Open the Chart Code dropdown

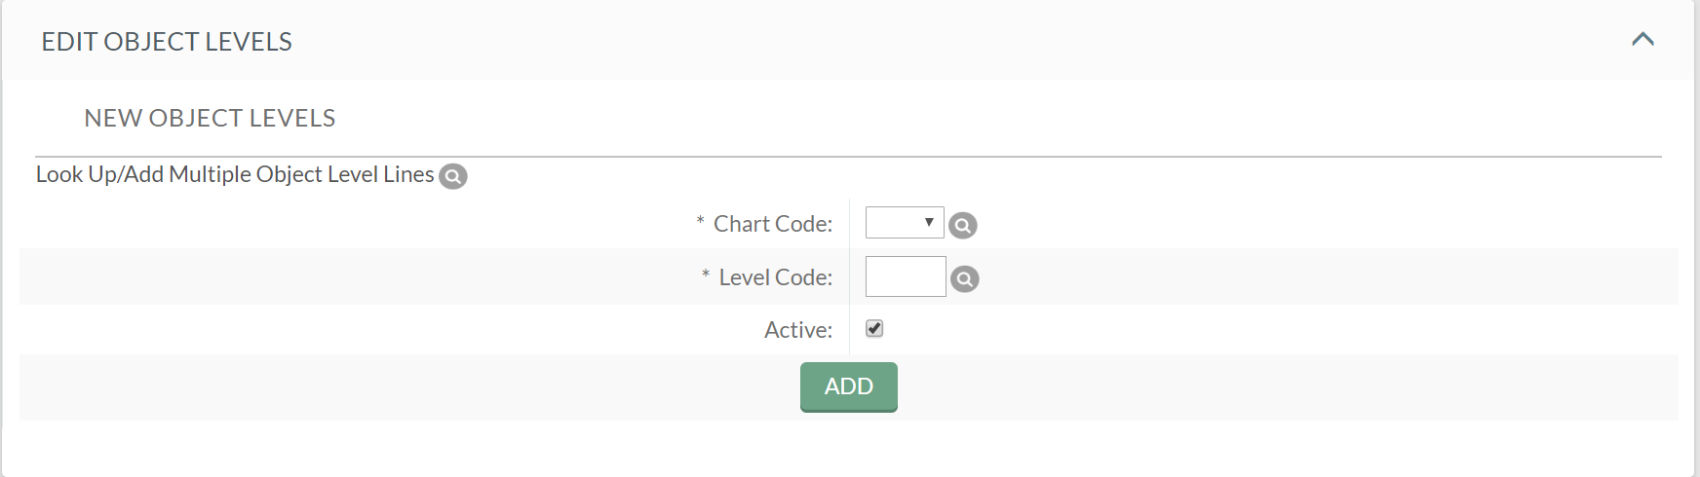click(x=905, y=223)
